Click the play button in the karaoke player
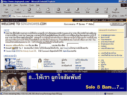This screenshot has height=95, width=127. 122,71
